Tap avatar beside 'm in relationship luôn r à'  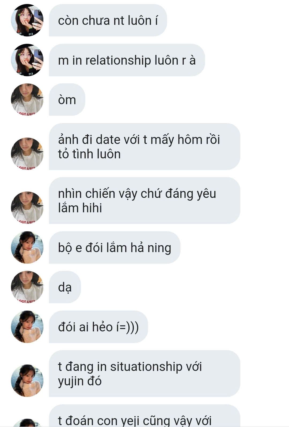[x=27, y=60]
